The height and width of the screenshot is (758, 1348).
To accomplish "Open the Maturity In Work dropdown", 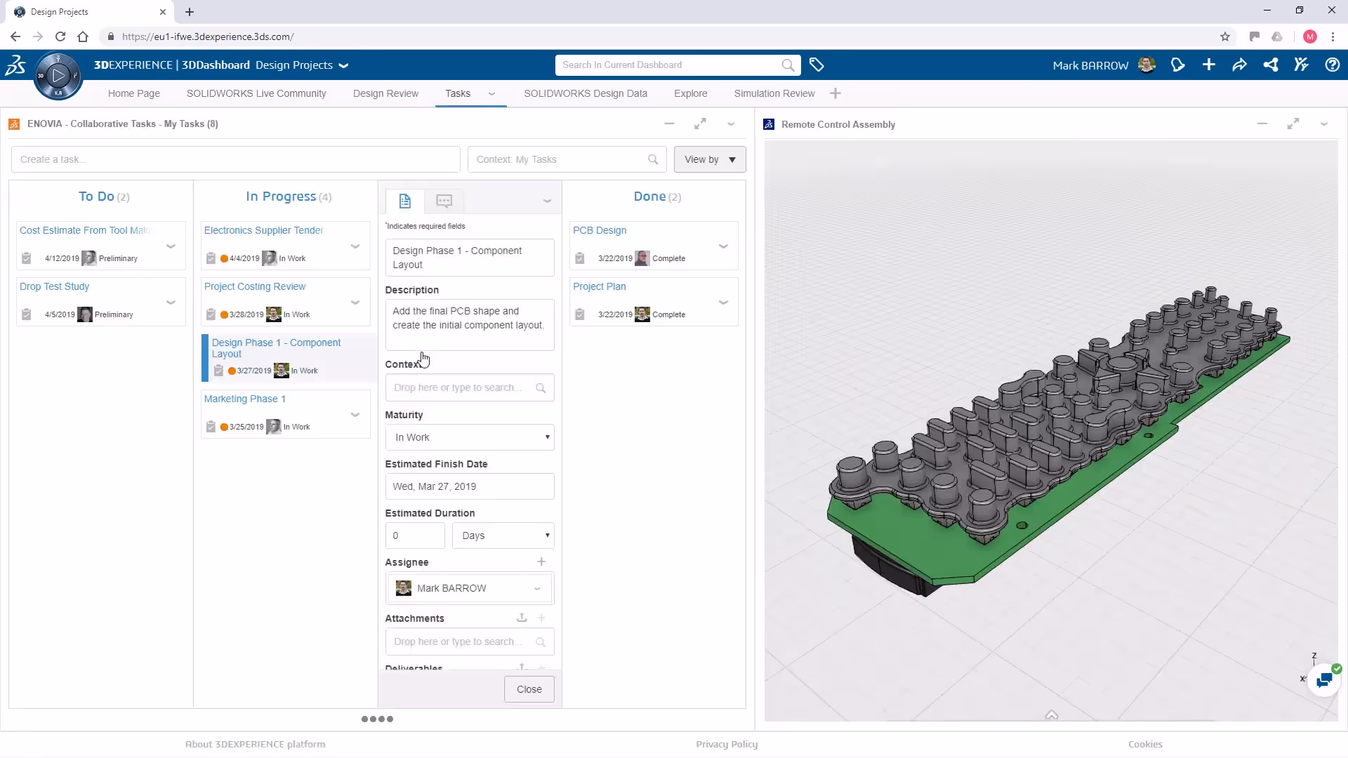I will coord(470,437).
